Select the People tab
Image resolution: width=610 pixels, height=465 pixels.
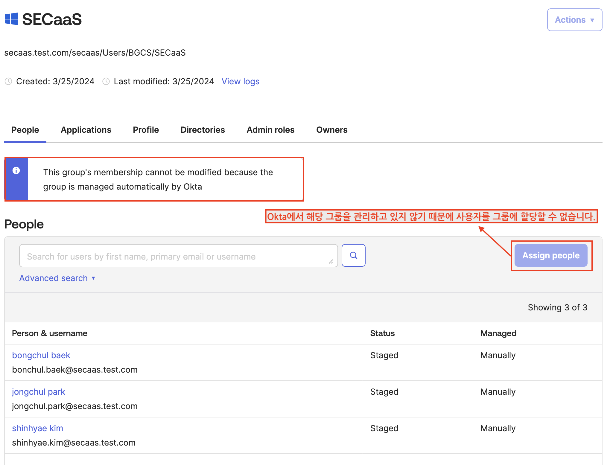tap(25, 130)
